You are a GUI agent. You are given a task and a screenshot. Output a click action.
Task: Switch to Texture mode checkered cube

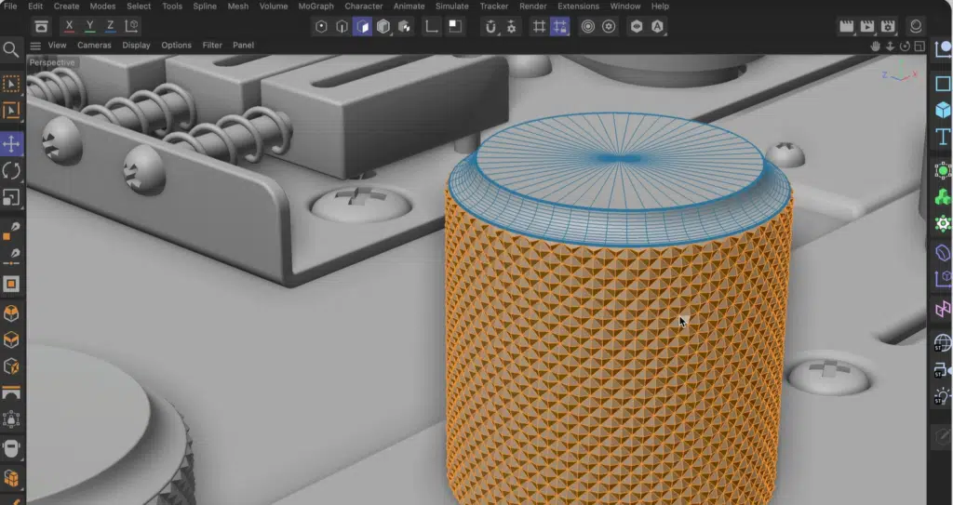(x=404, y=26)
